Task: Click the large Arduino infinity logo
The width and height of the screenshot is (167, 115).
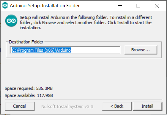Action: coord(11,20)
